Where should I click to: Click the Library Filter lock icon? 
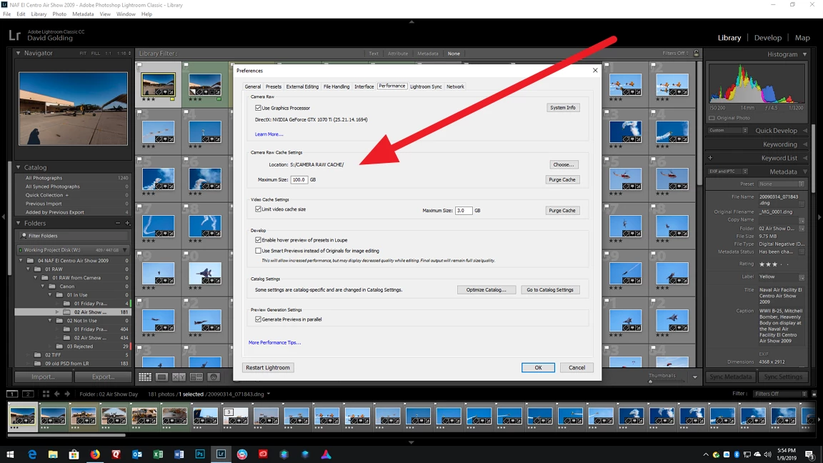pyautogui.click(x=697, y=53)
